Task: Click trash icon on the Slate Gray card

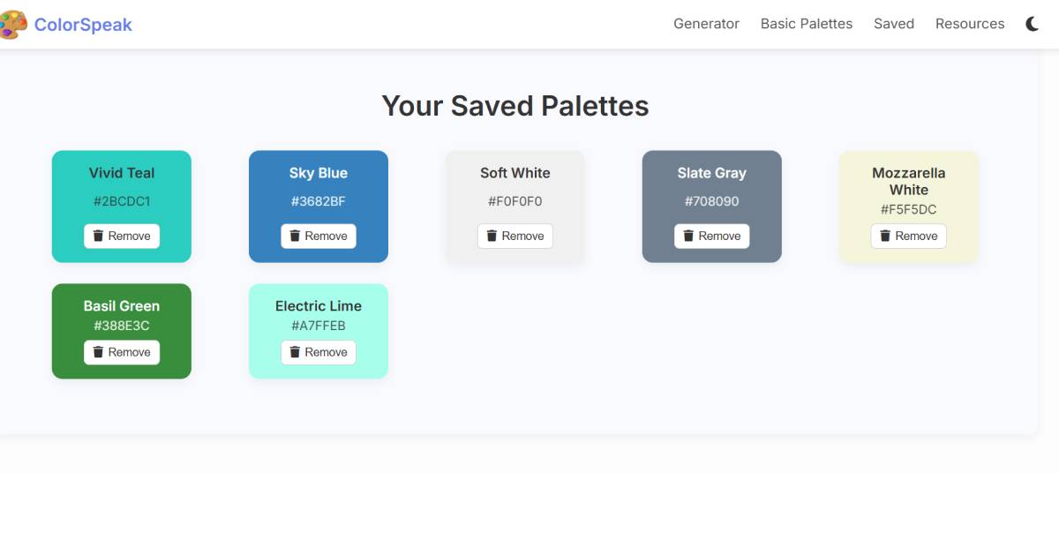Action: pyautogui.click(x=689, y=236)
